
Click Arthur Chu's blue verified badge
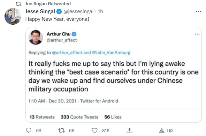coord(74,34)
